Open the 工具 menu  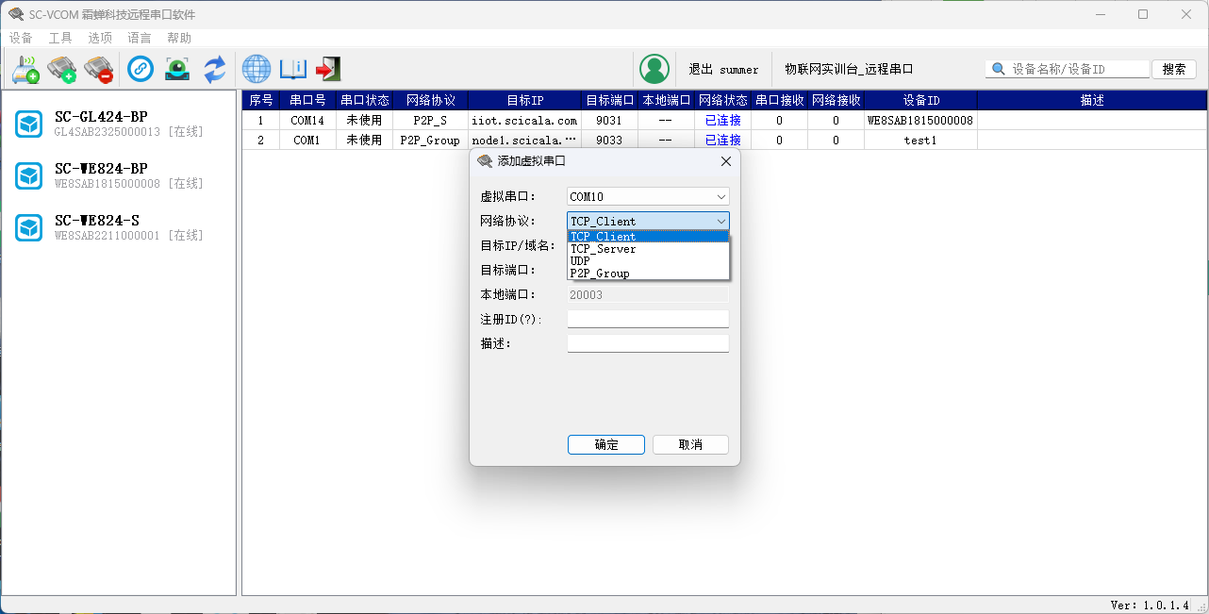click(x=60, y=38)
